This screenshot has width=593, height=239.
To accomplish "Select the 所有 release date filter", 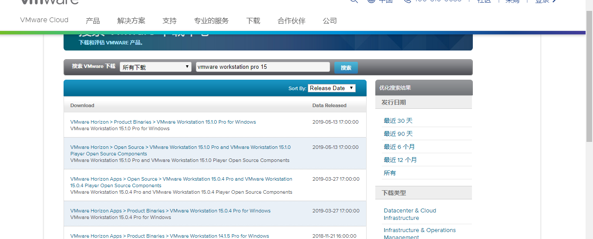I will (x=390, y=173).
